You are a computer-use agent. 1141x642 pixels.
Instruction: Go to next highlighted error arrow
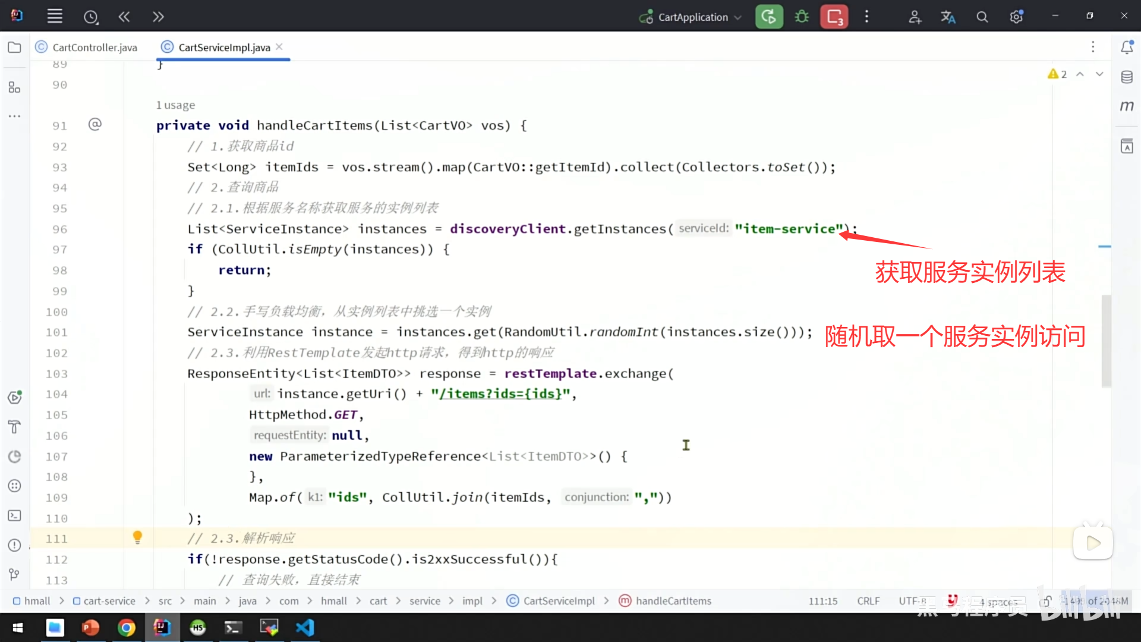(x=1099, y=74)
